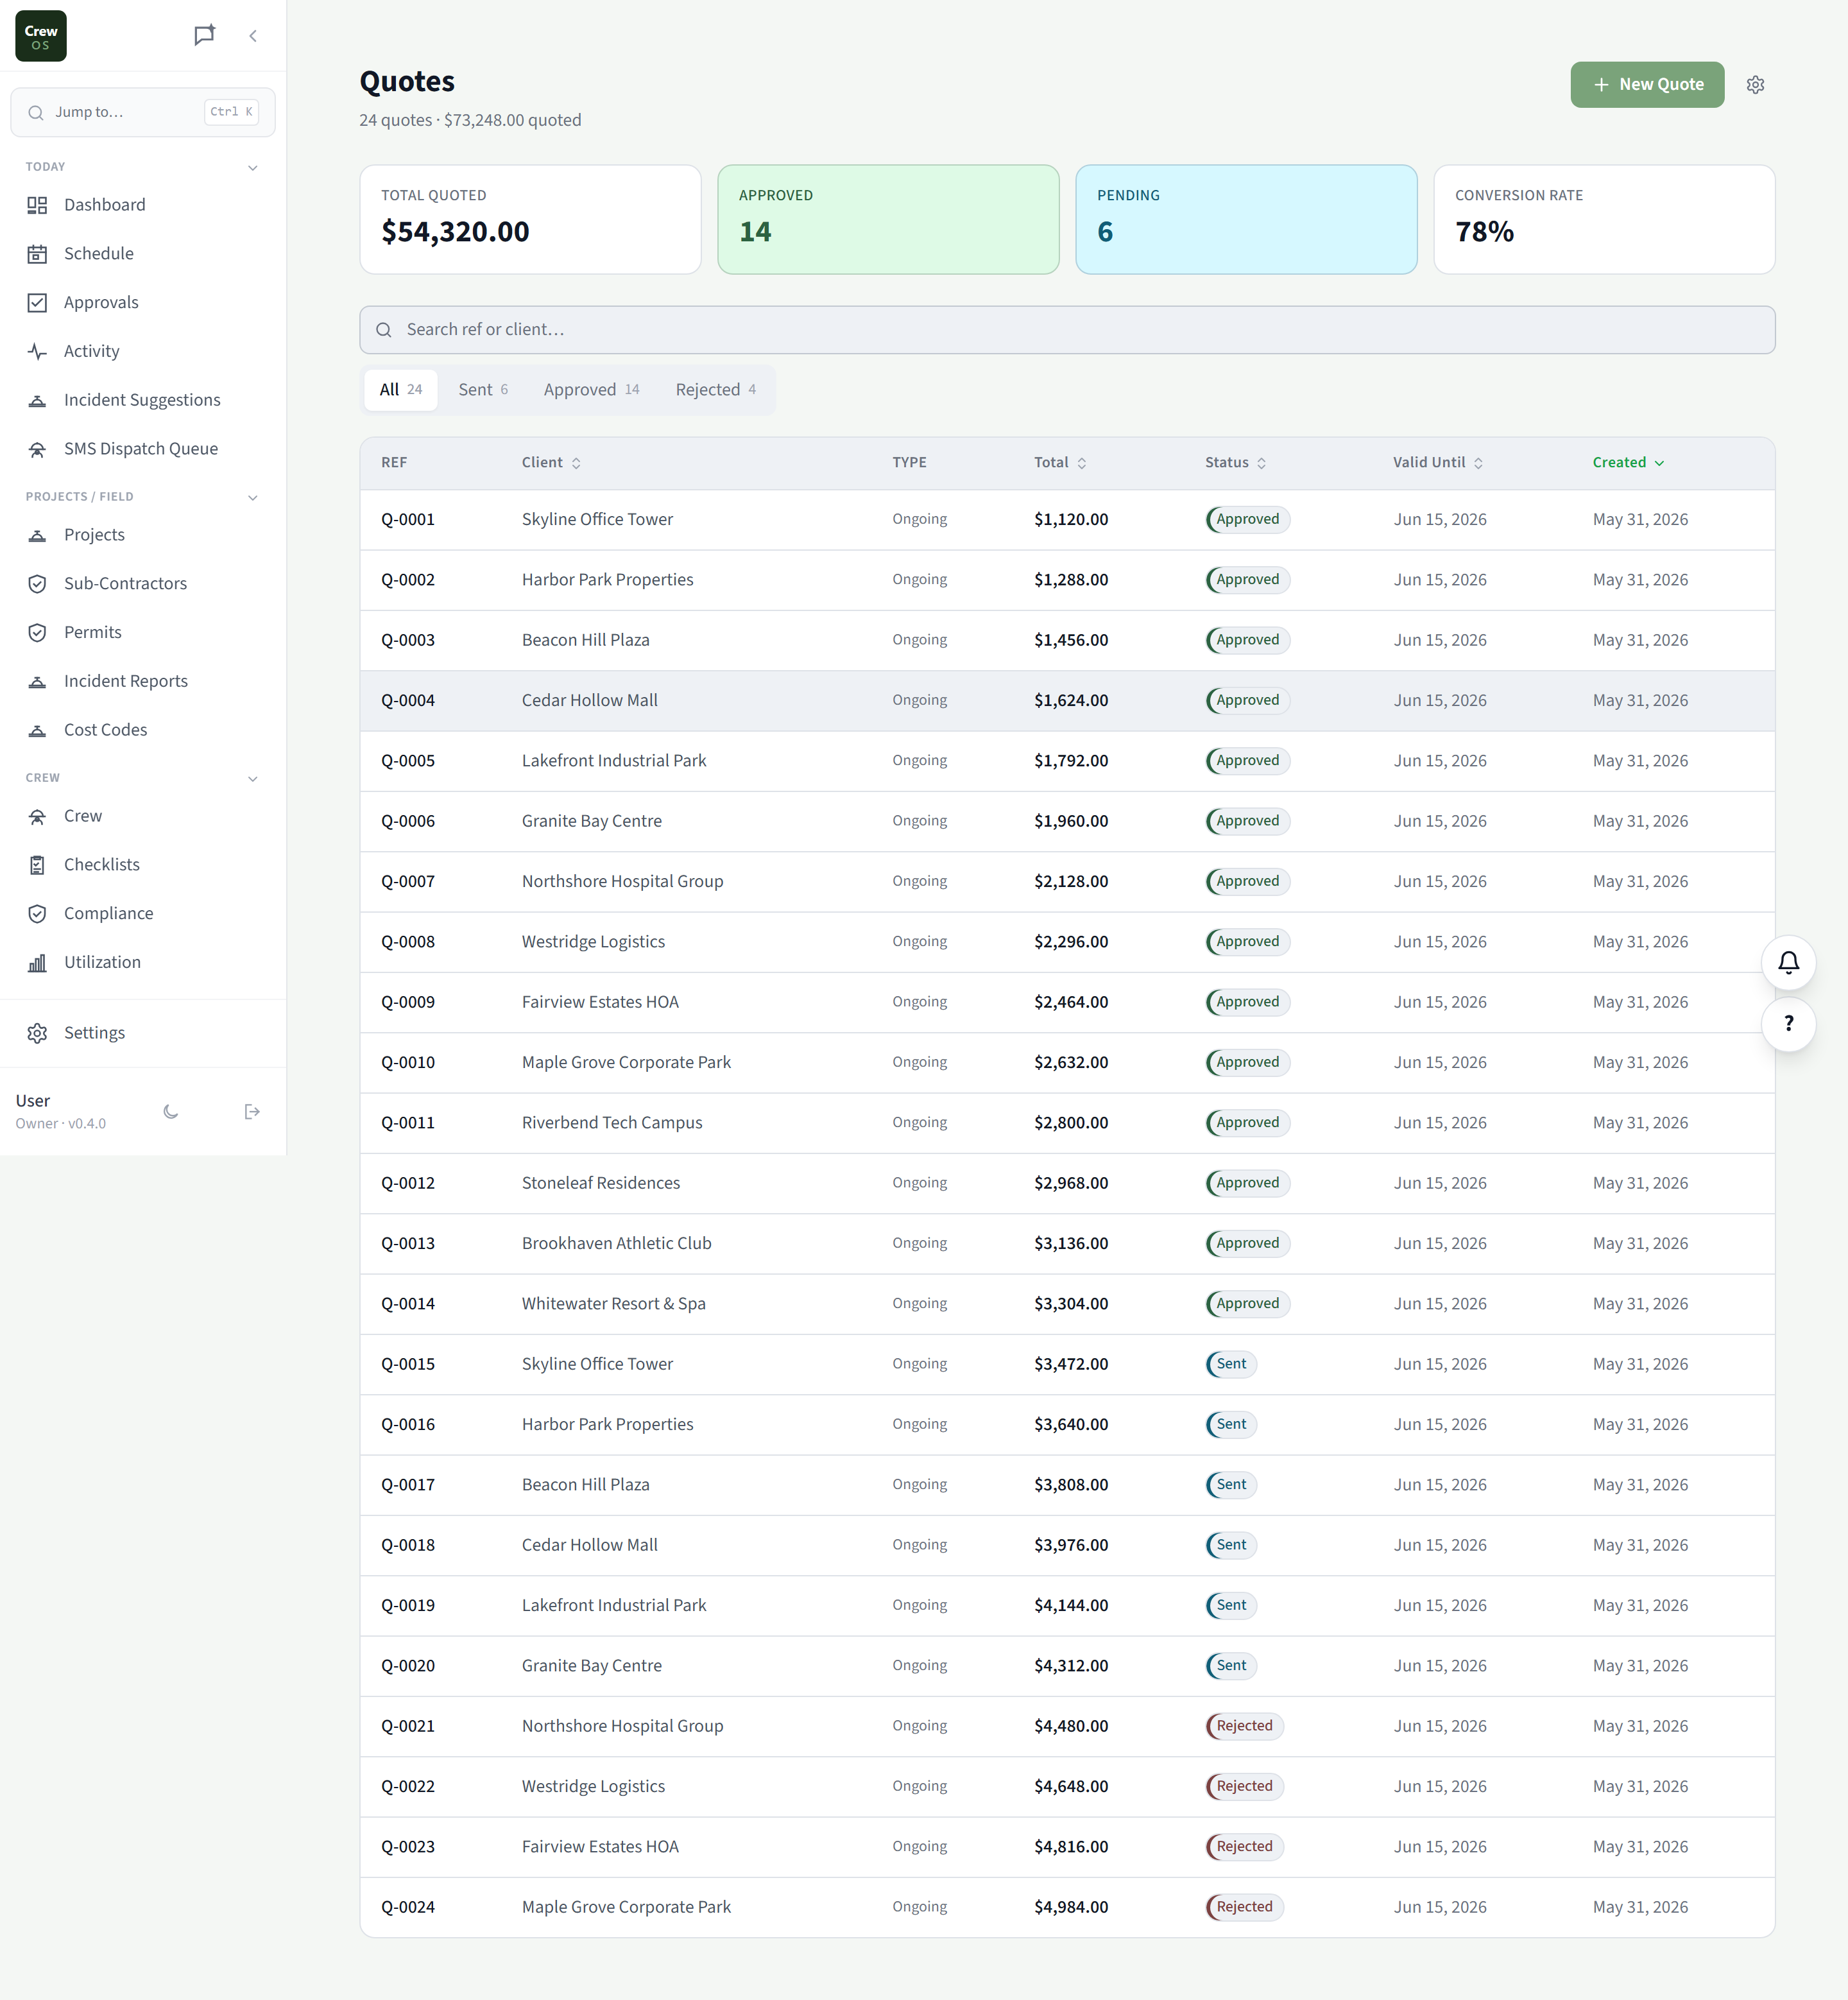Focus the Jump to search box

point(143,113)
